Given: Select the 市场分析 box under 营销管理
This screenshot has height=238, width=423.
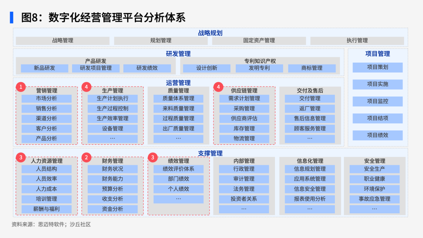Looking at the screenshot, I should pos(47,98).
